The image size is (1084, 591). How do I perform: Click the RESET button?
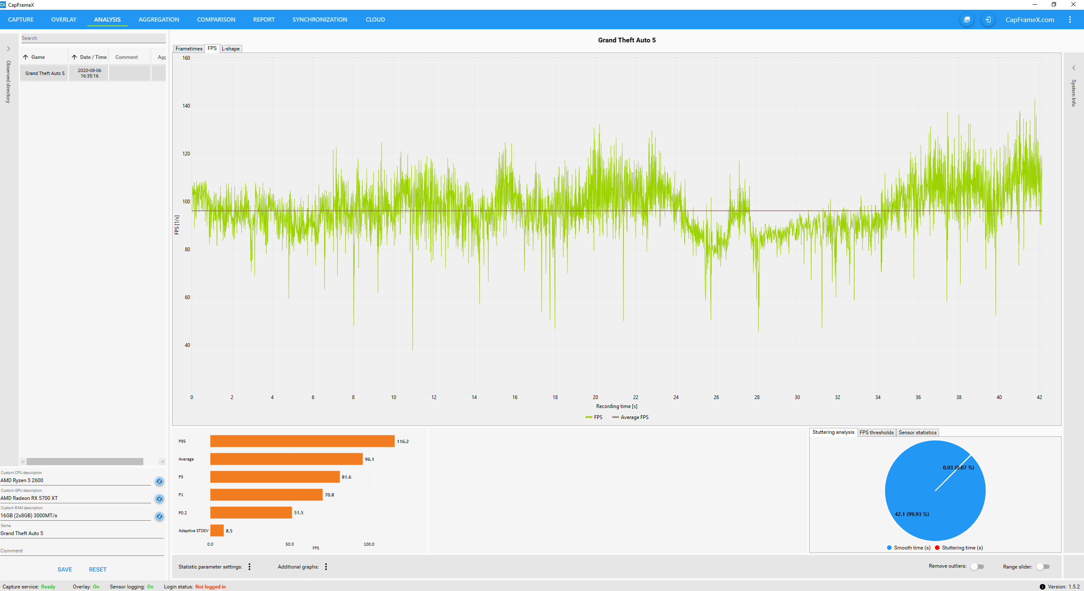98,569
